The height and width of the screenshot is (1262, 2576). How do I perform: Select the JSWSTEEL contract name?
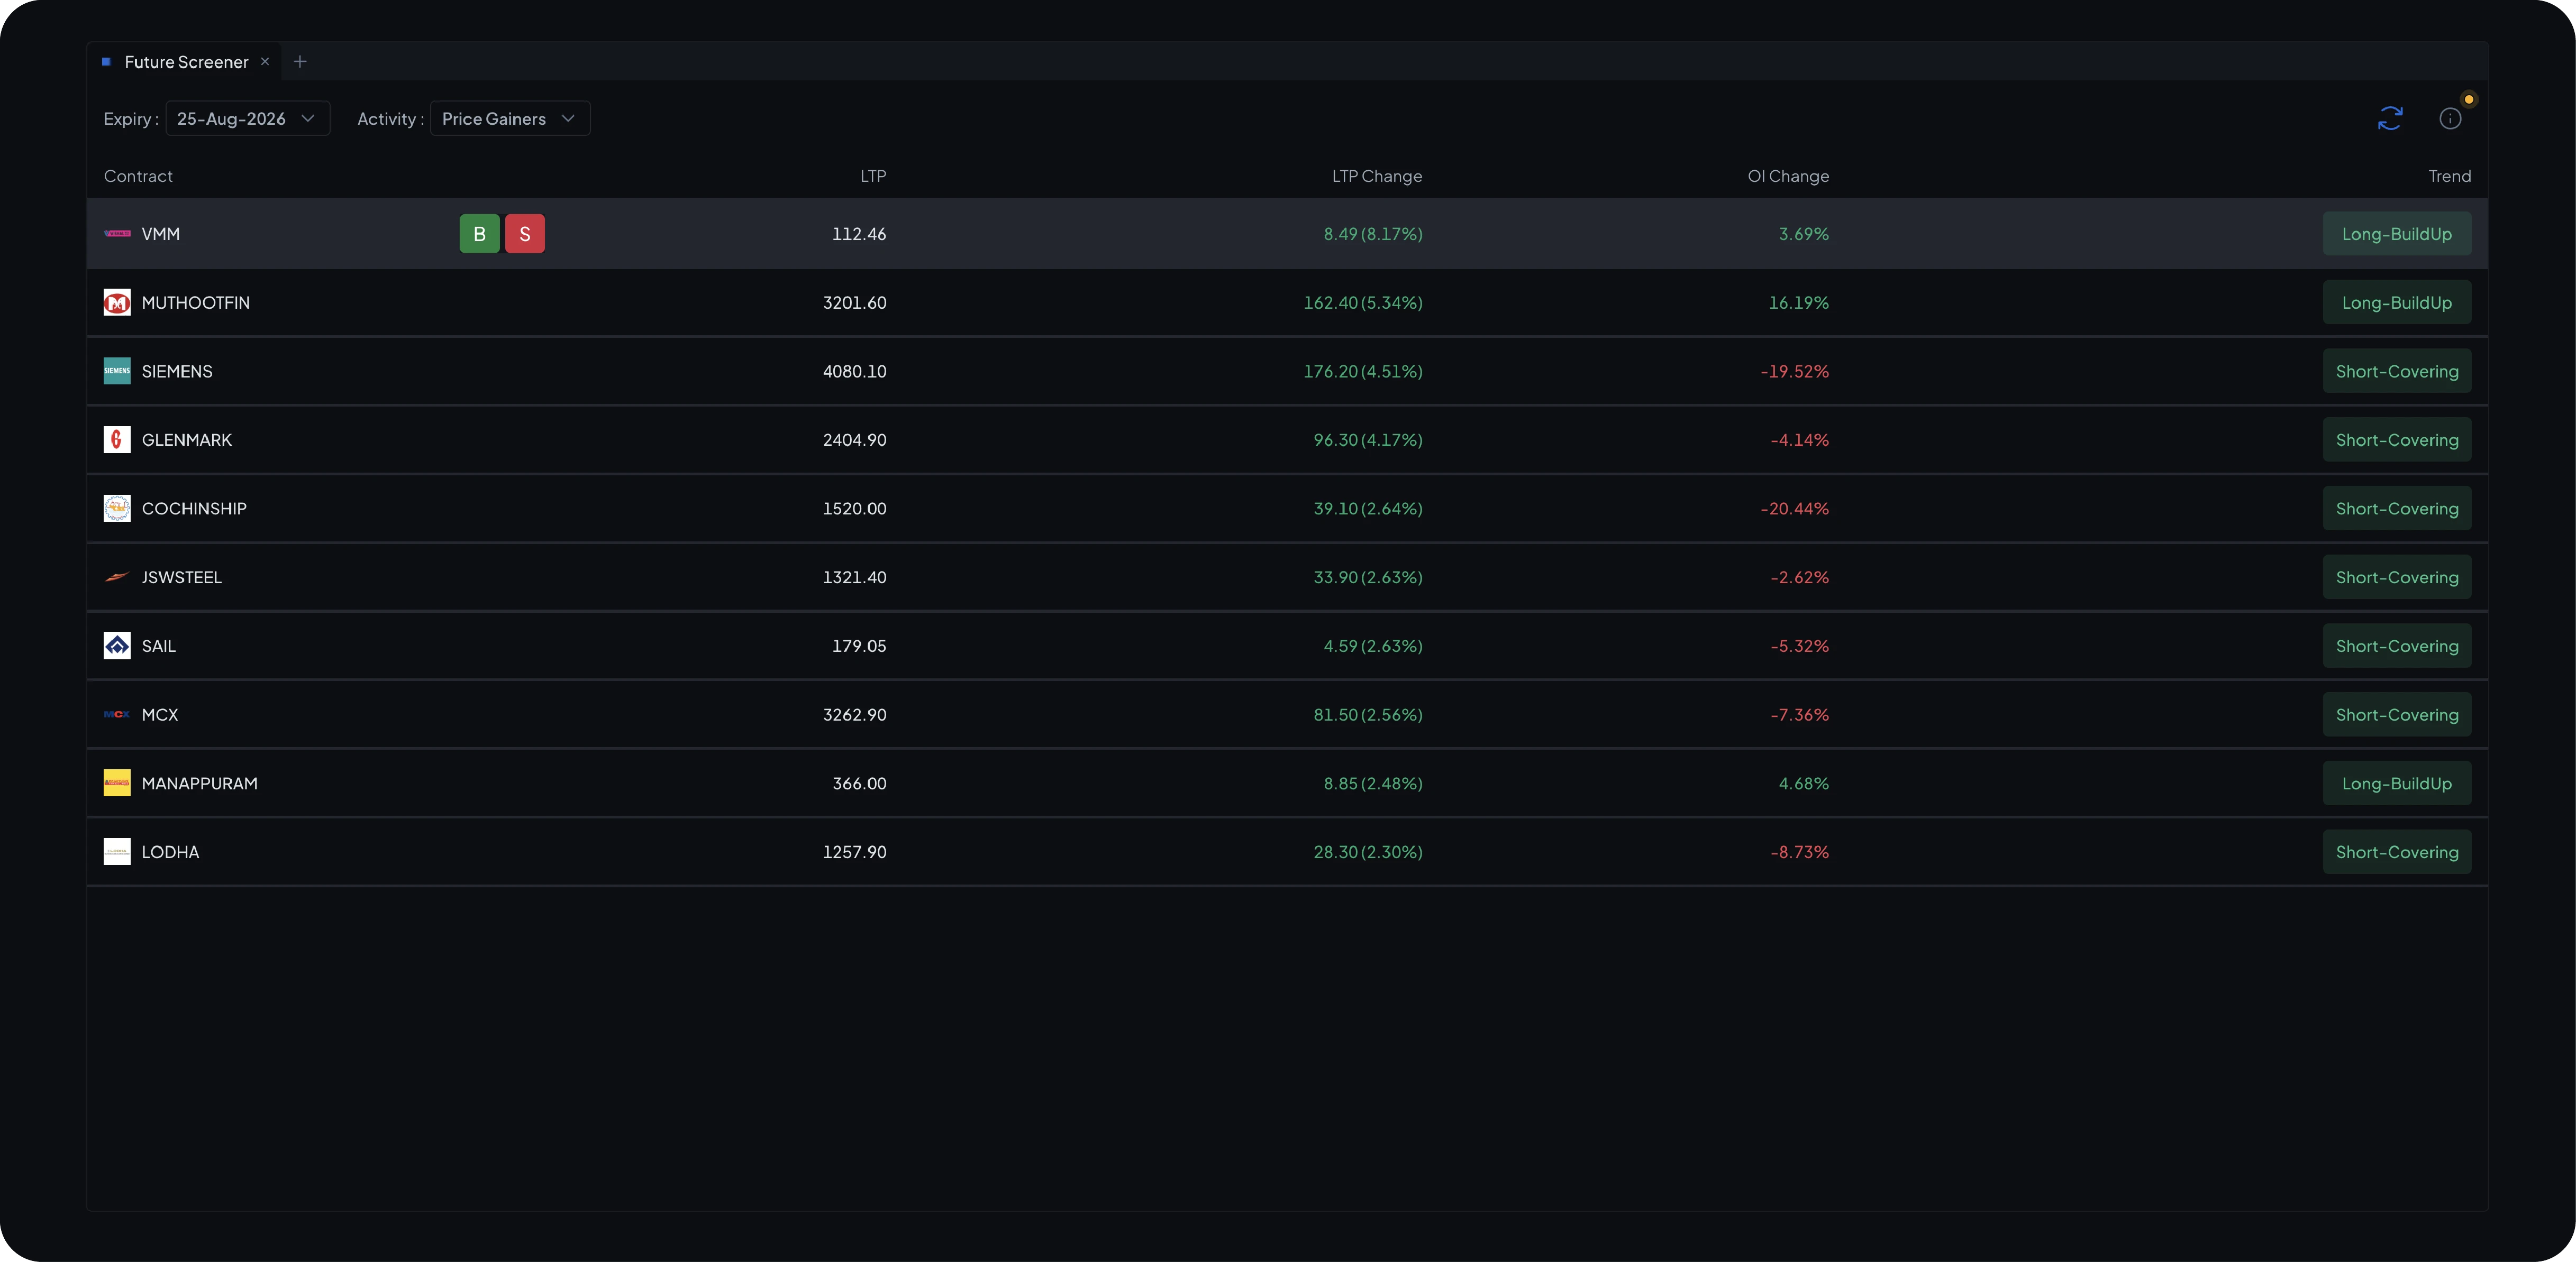point(182,577)
